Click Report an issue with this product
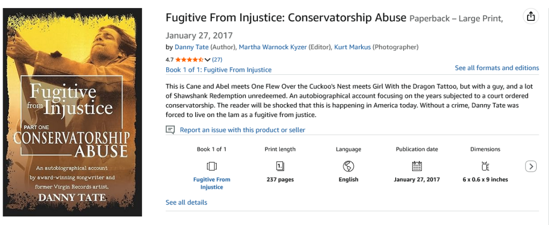Viewport: 549px width, 225px height. click(242, 130)
